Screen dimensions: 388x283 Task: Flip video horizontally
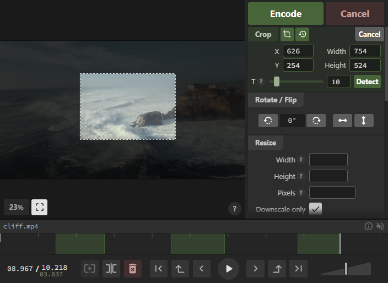point(342,121)
